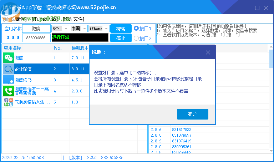Select version 2.8.5 in history list
Viewport: 274px width, 162px height.
tap(156, 135)
